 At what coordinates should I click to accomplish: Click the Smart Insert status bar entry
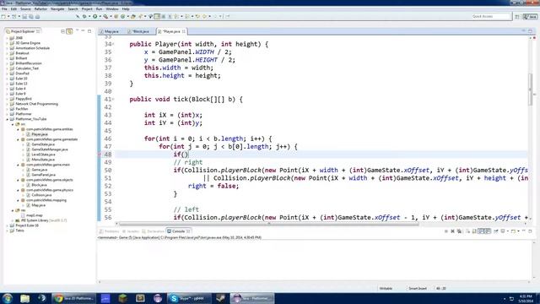(418, 289)
